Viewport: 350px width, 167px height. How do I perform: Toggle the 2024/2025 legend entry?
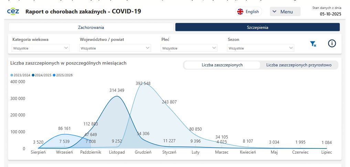(42, 75)
